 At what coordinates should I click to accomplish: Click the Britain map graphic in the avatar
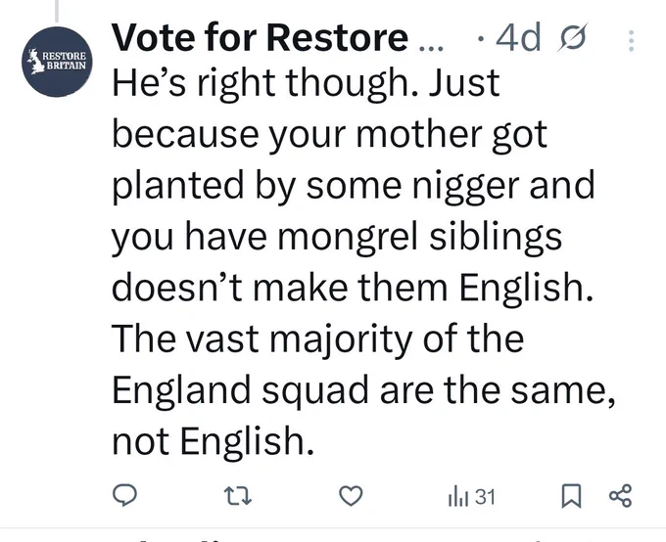(x=35, y=62)
